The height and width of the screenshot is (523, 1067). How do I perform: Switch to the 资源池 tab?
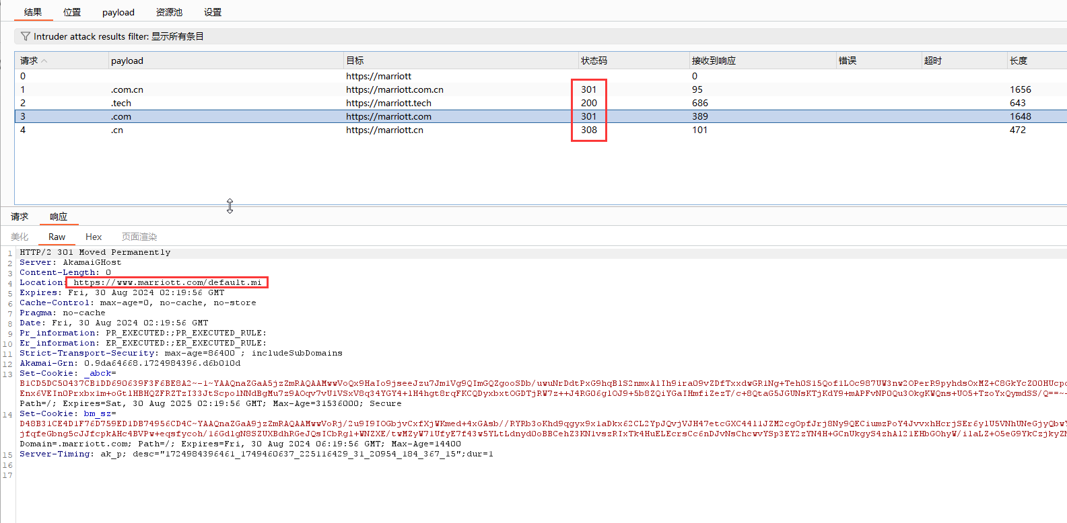169,12
